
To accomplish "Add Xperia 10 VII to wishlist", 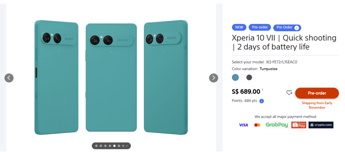I will point(289,93).
